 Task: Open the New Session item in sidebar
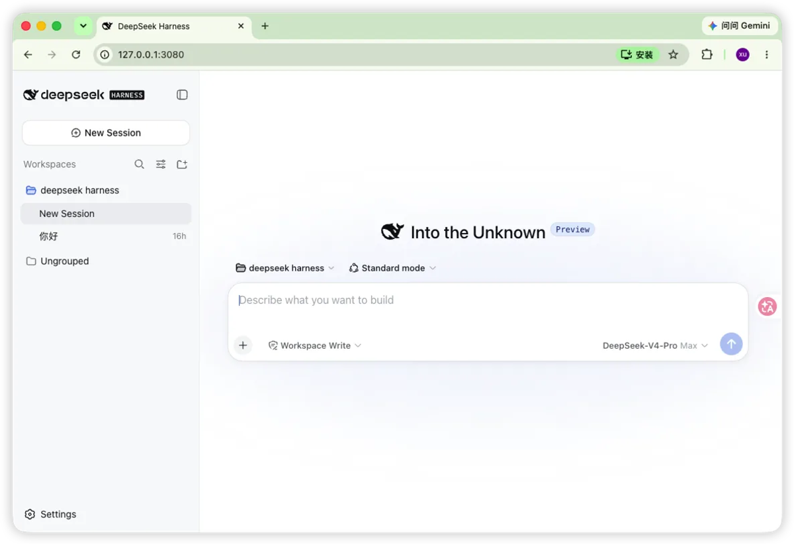pyautogui.click(x=106, y=213)
